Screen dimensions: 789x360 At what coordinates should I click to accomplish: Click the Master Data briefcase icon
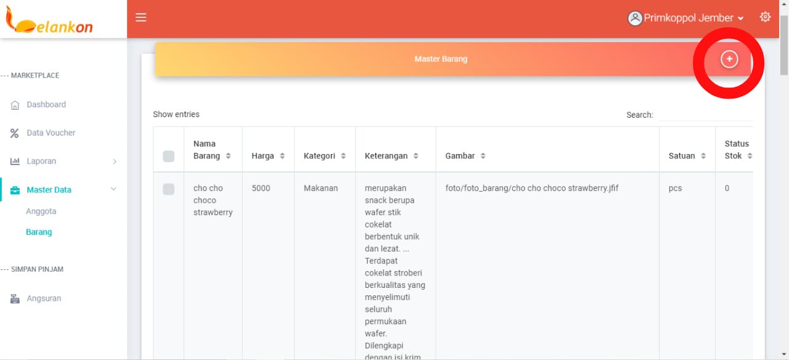pos(15,190)
